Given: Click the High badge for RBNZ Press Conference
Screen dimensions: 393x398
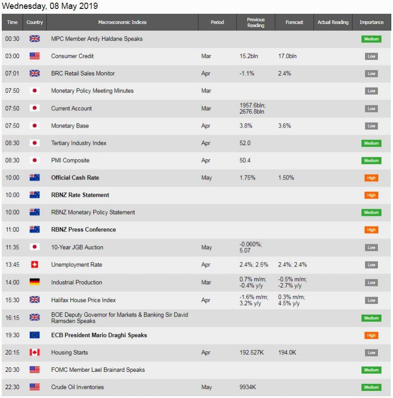Looking at the screenshot, I should 371,230.
